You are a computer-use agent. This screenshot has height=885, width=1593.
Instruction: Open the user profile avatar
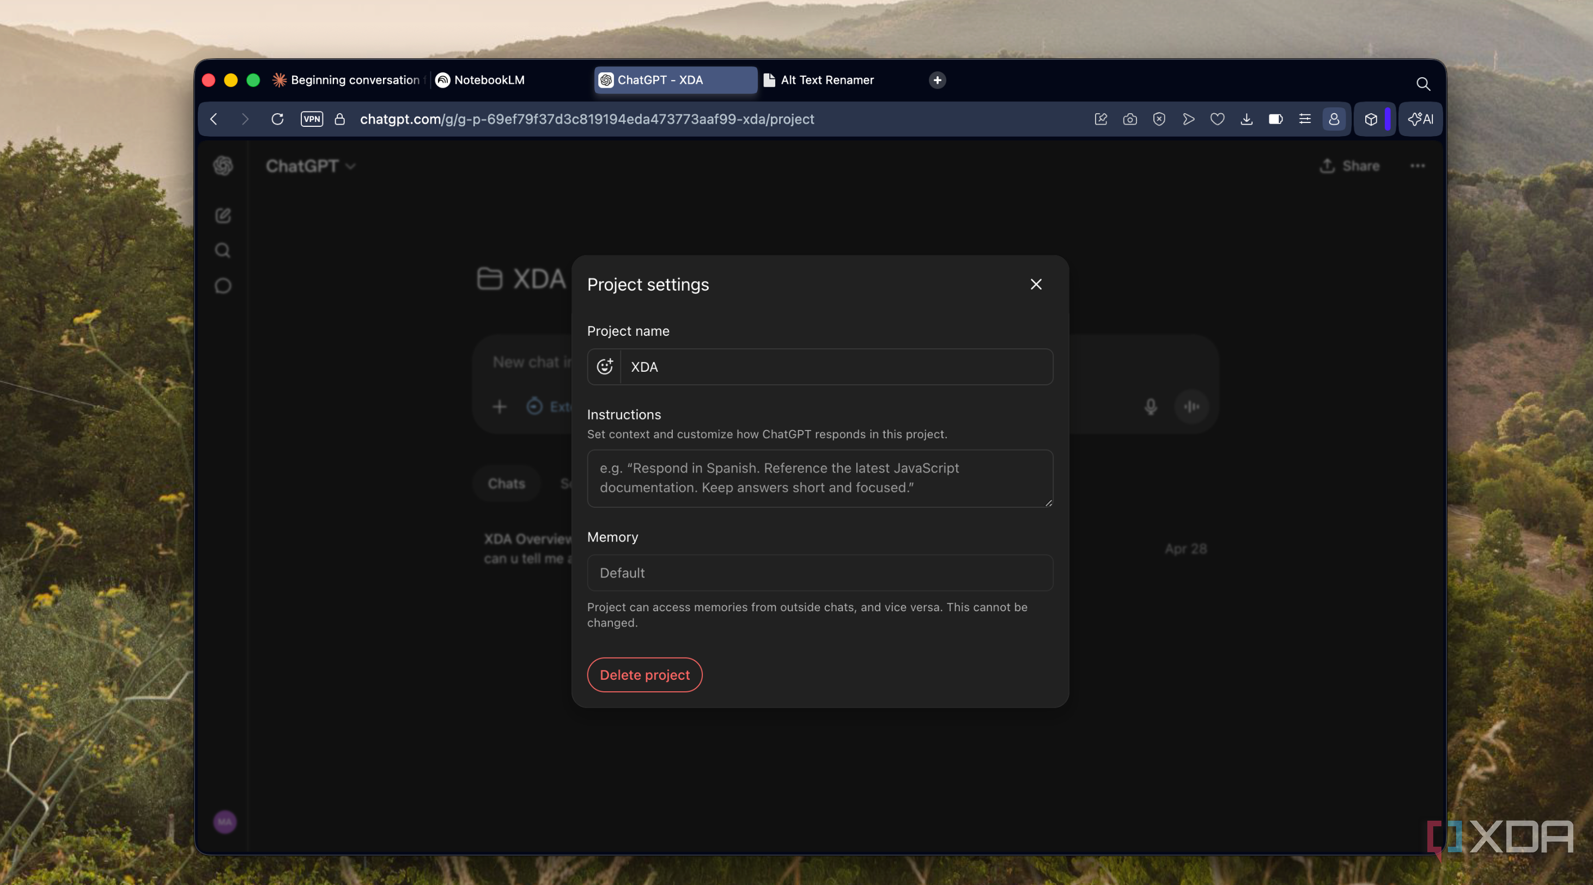click(x=224, y=822)
